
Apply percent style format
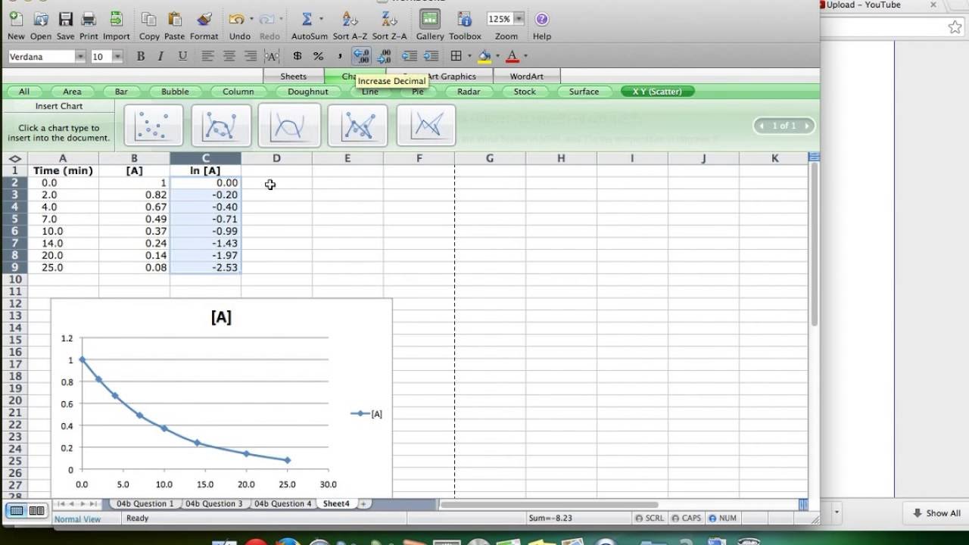click(318, 56)
